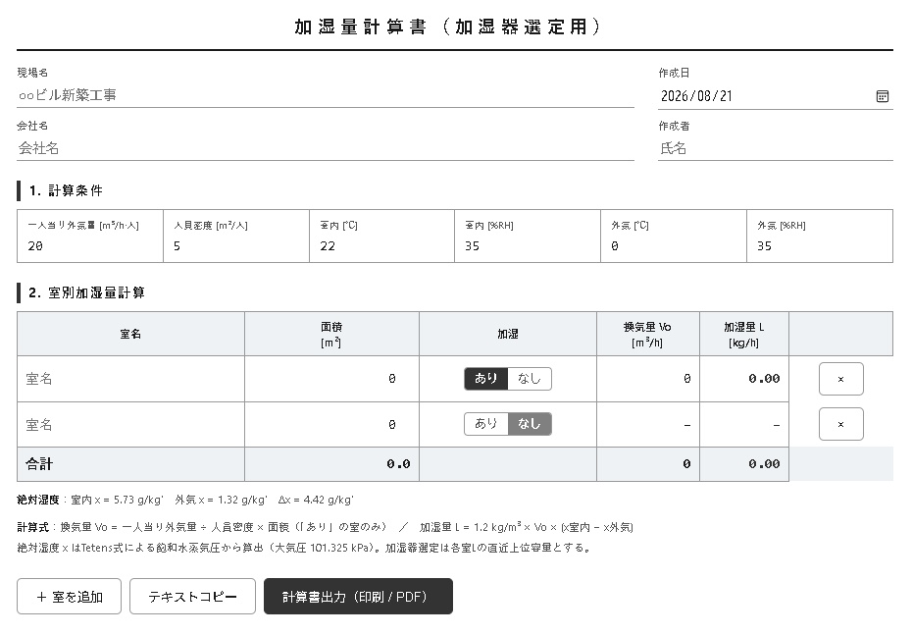Click the 室名 column header
Screen dimensions: 912x635
130,334
